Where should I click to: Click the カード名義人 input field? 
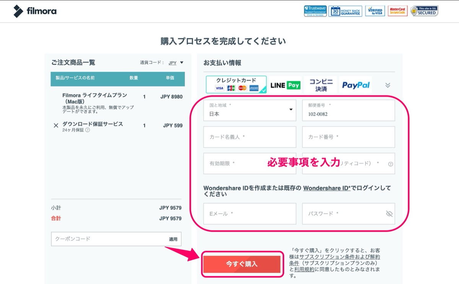tap(250, 137)
